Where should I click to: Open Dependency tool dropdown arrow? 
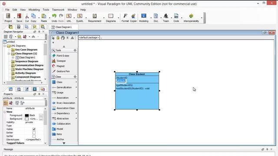[x=76, y=113]
